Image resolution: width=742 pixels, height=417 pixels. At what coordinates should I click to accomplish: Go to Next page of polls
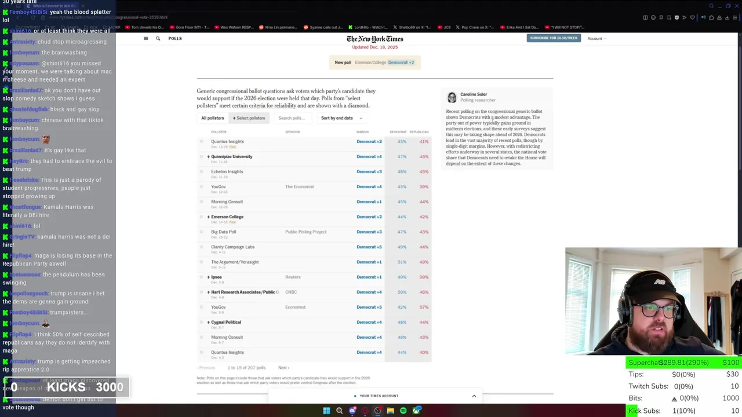coord(283,368)
